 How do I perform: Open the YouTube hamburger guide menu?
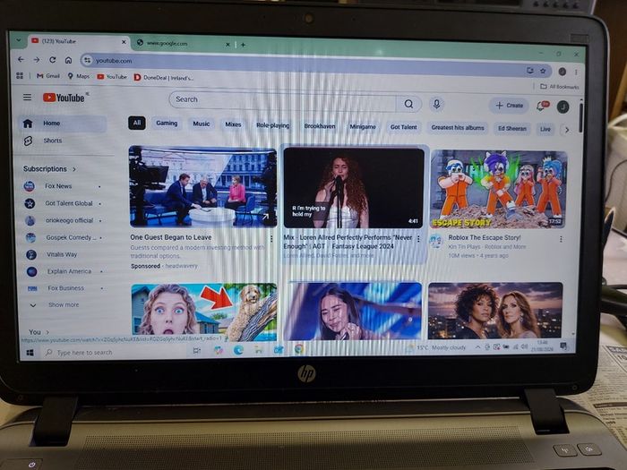27,97
